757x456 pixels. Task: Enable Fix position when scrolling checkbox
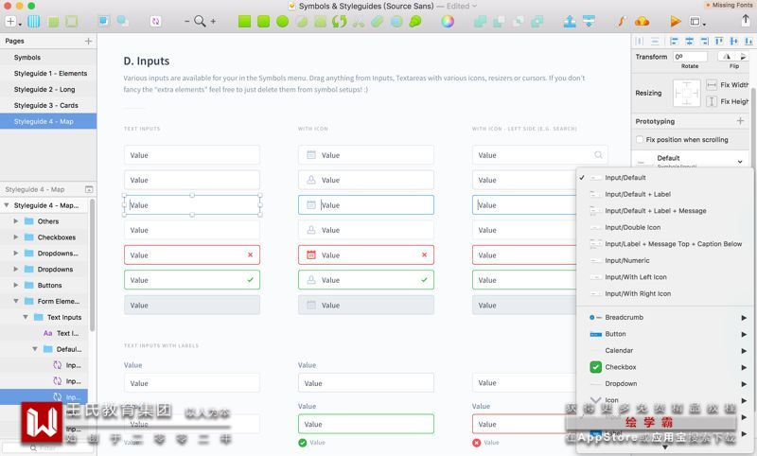point(640,139)
